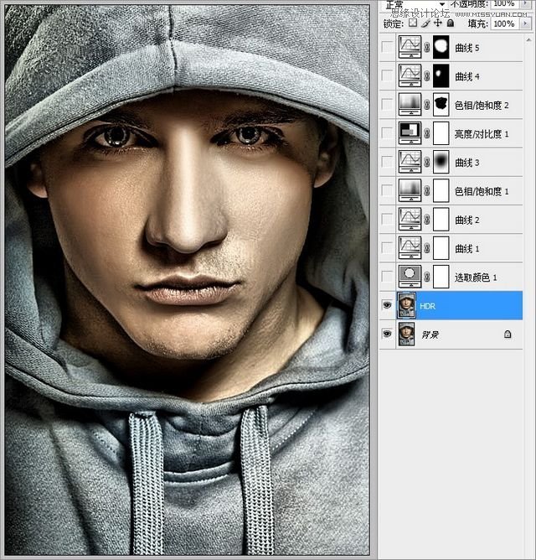Click the lock transparent pixels icon

[x=412, y=24]
